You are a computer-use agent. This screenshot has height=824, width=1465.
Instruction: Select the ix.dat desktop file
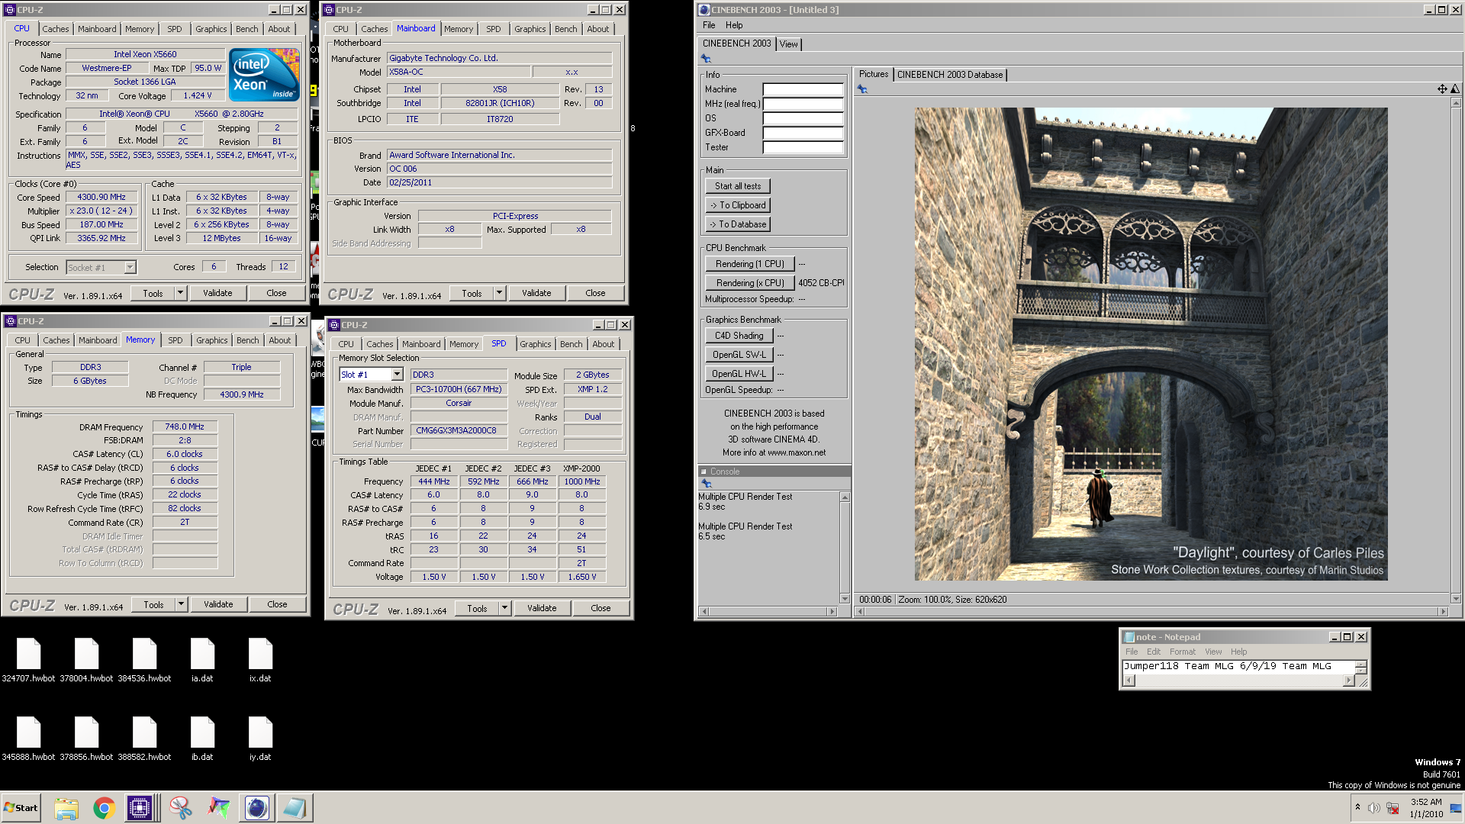pos(260,660)
